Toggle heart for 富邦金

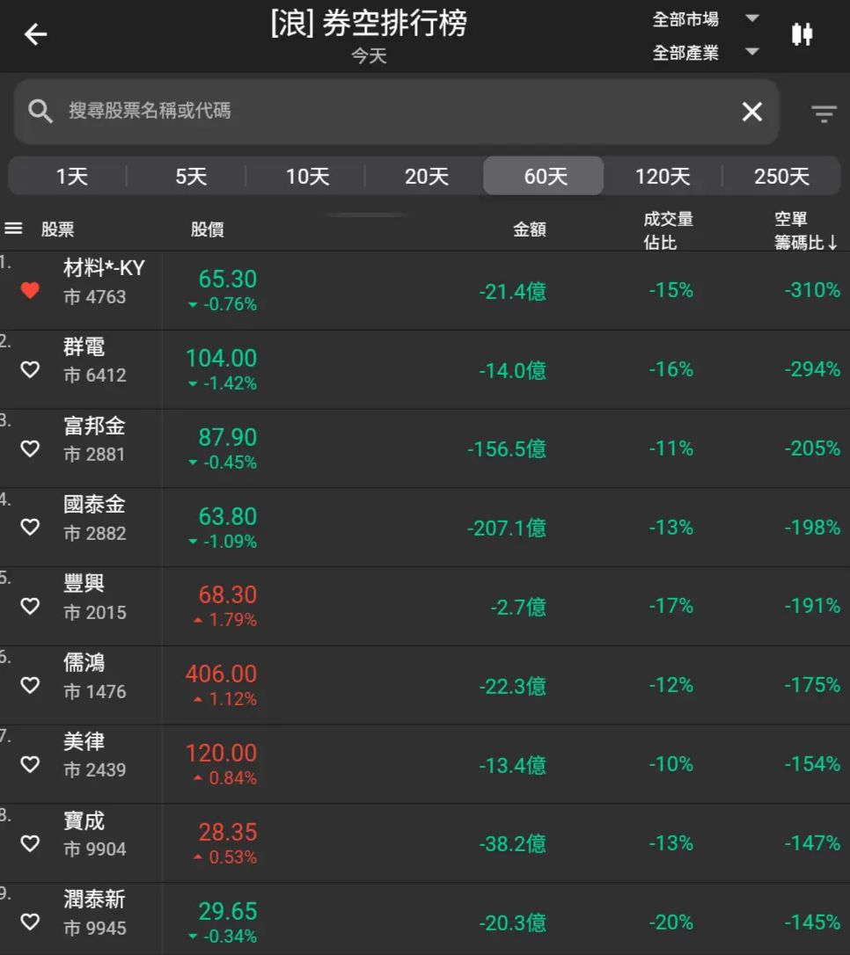pyautogui.click(x=30, y=448)
